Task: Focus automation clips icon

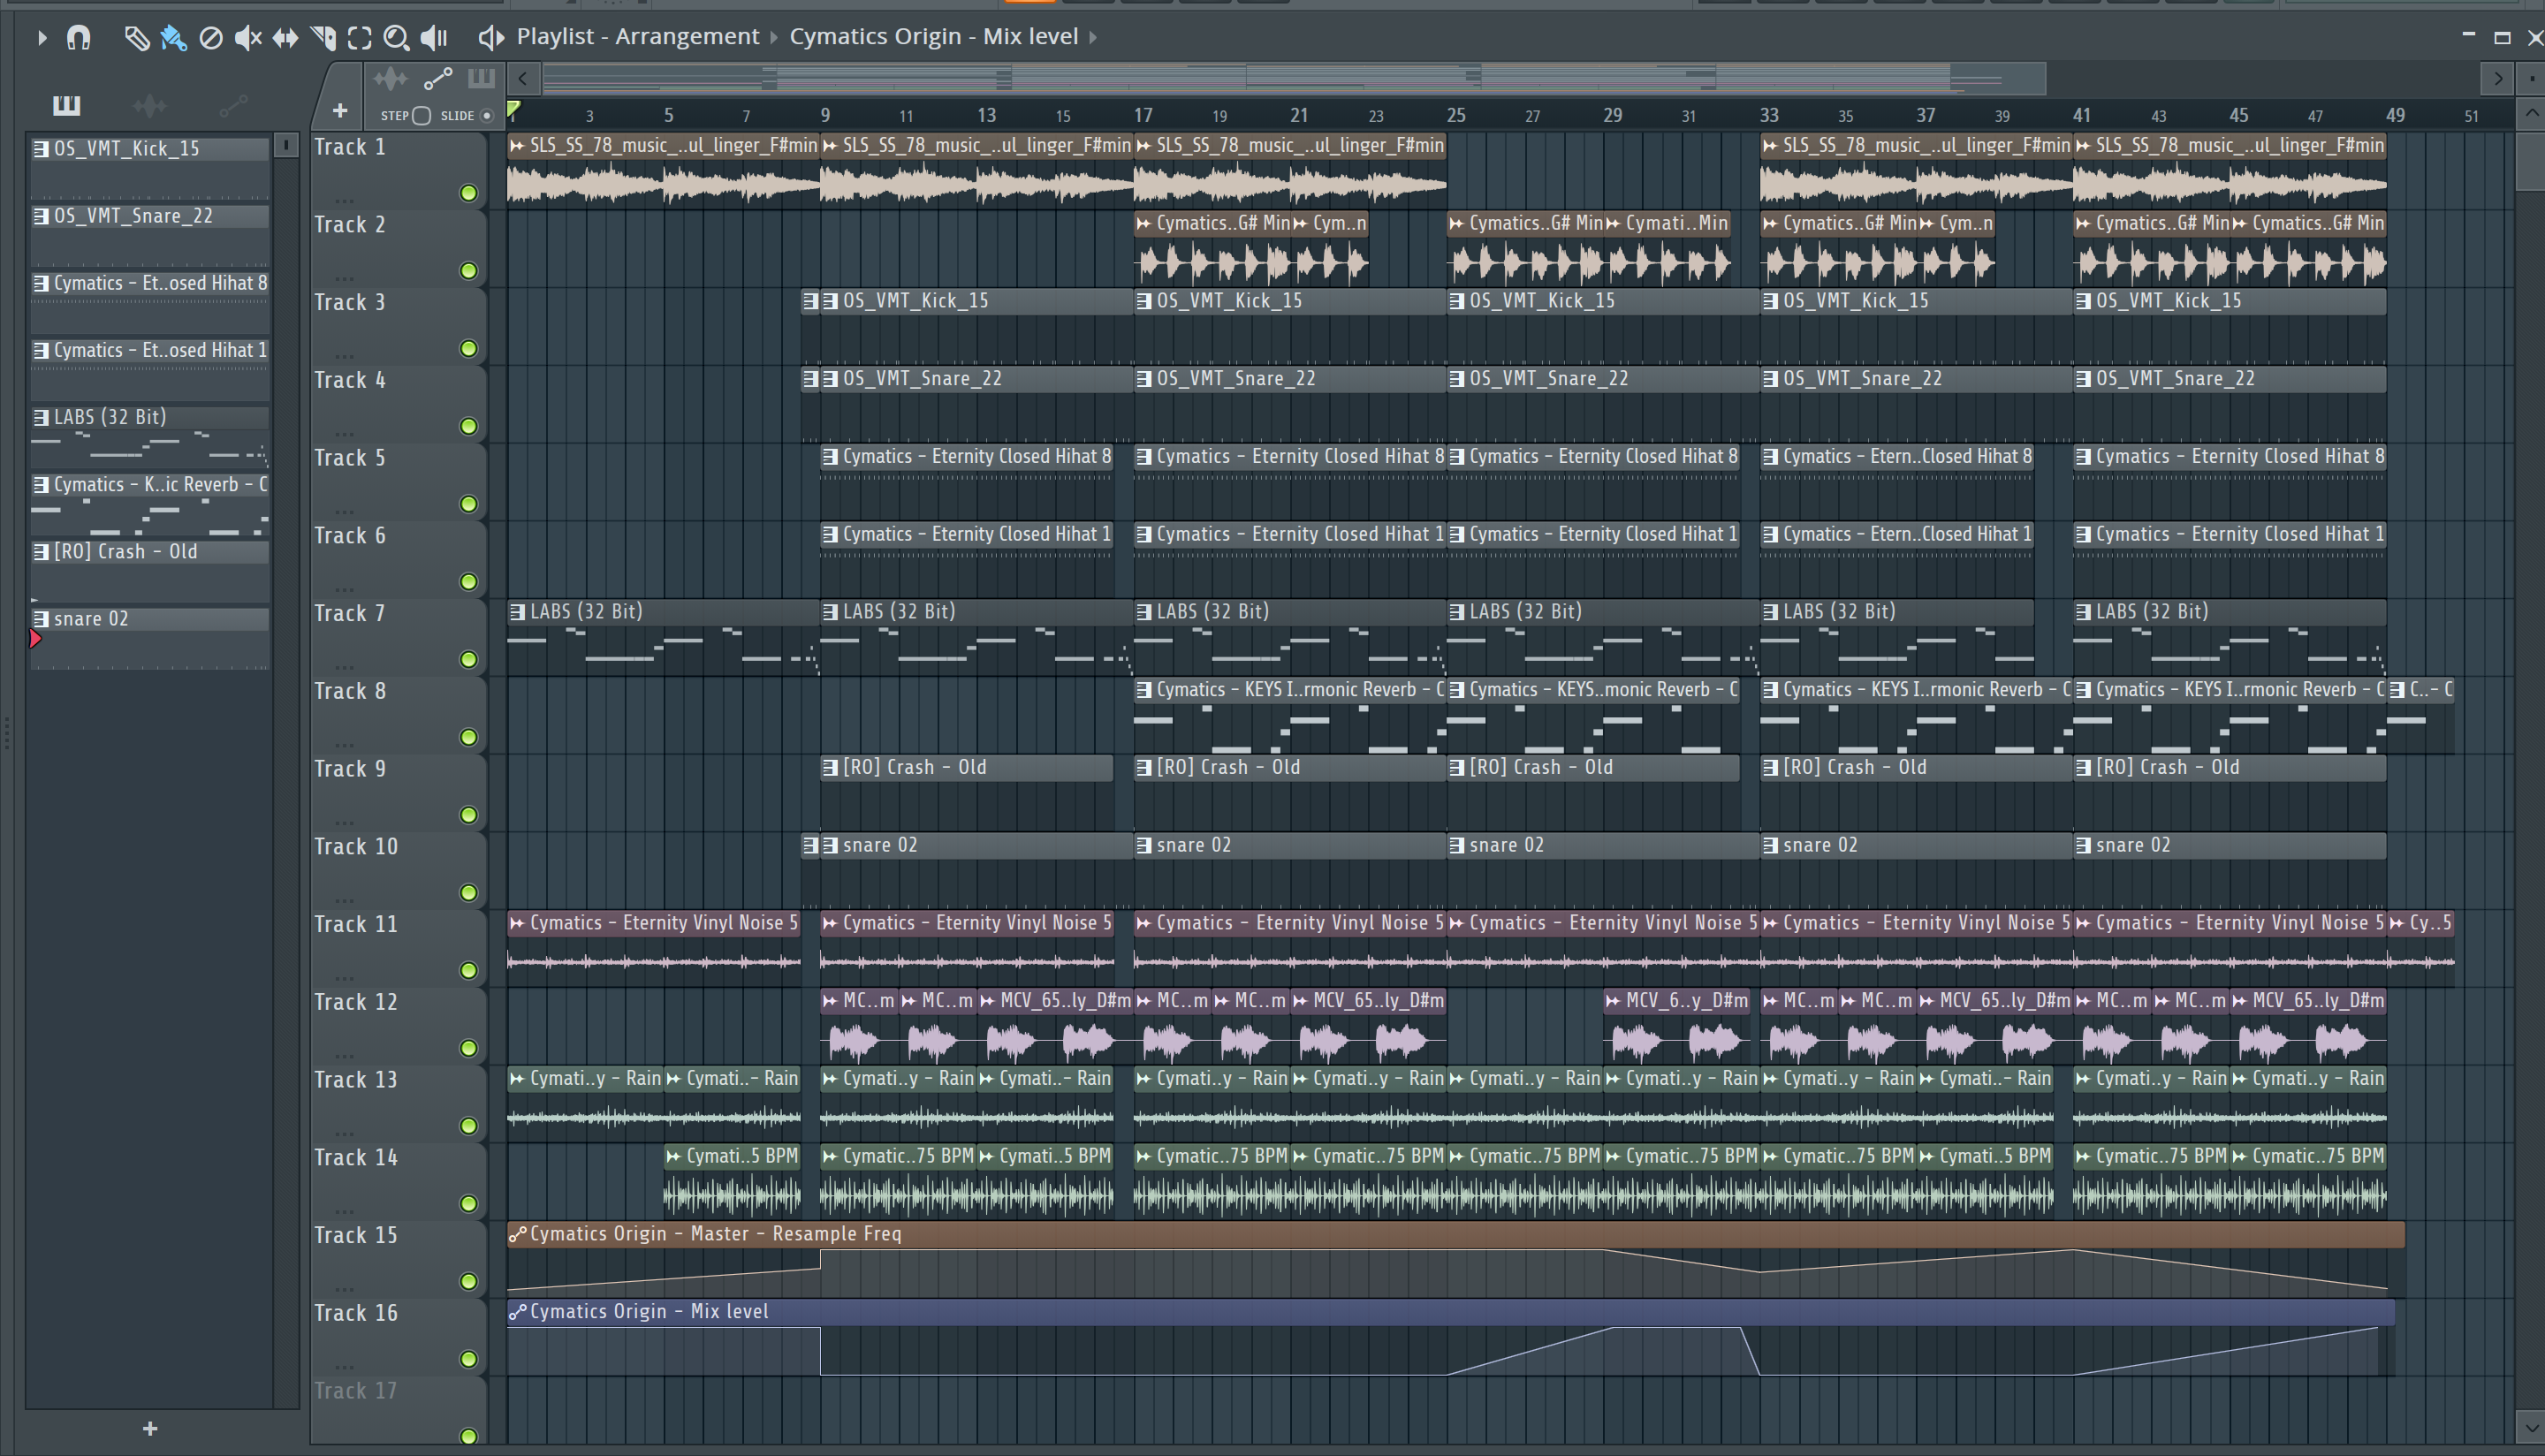Action: pos(438,78)
